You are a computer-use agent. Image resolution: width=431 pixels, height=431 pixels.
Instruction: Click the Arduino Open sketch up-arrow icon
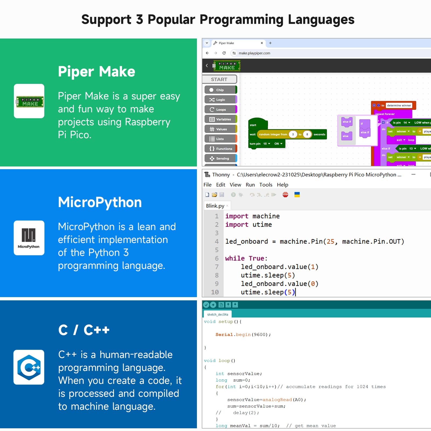point(228,305)
